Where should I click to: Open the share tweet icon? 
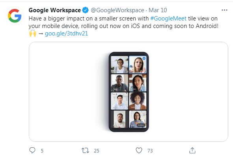point(192,150)
